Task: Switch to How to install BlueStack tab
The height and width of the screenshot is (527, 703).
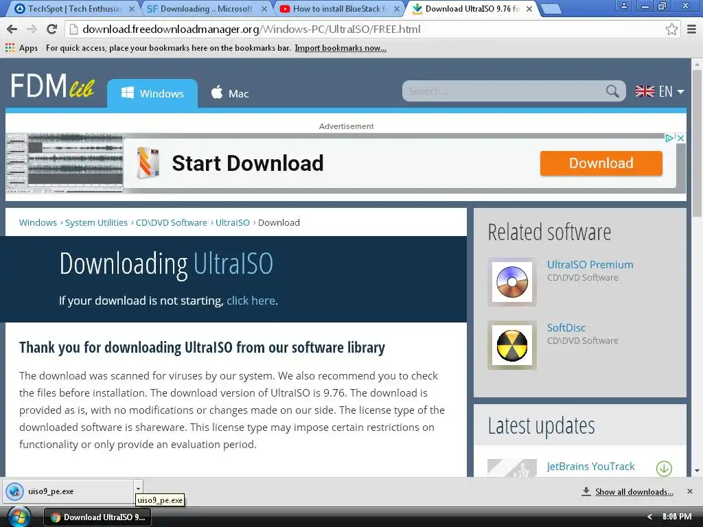Action: (x=338, y=8)
